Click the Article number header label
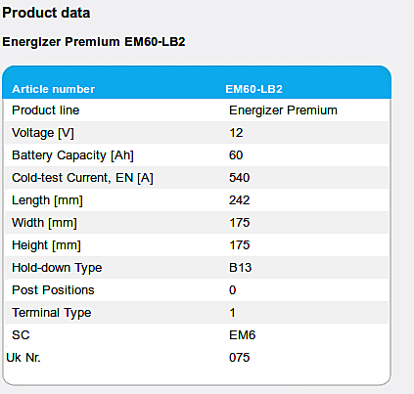 (53, 89)
